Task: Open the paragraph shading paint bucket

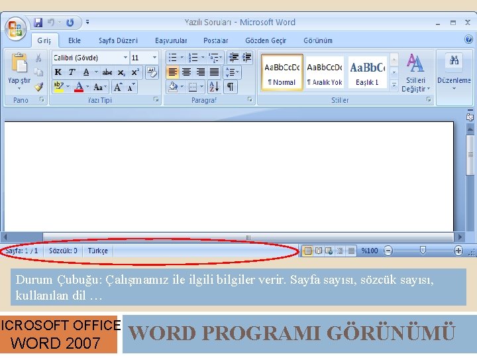Action: pyautogui.click(x=174, y=87)
